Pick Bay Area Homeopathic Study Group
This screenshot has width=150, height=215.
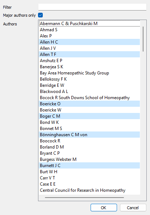point(89,73)
